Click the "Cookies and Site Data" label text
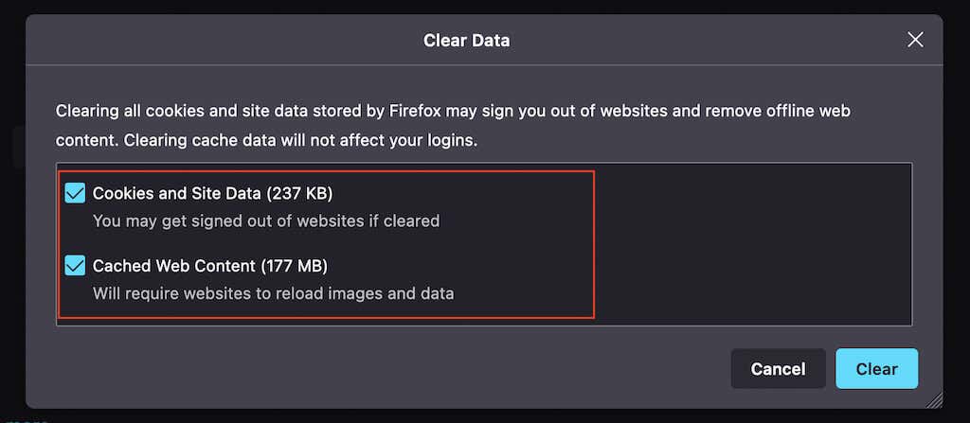The width and height of the screenshot is (970, 423). tap(177, 193)
